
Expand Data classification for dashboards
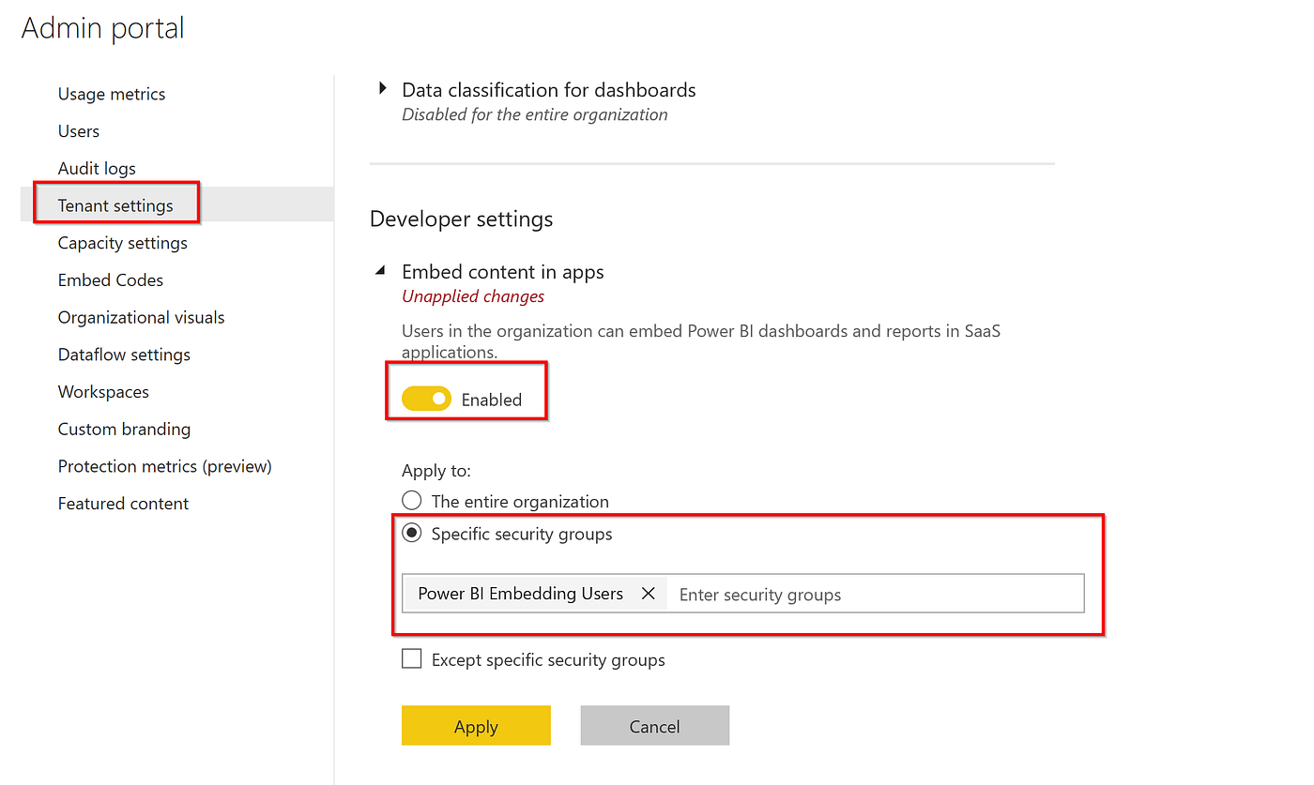pyautogui.click(x=383, y=89)
